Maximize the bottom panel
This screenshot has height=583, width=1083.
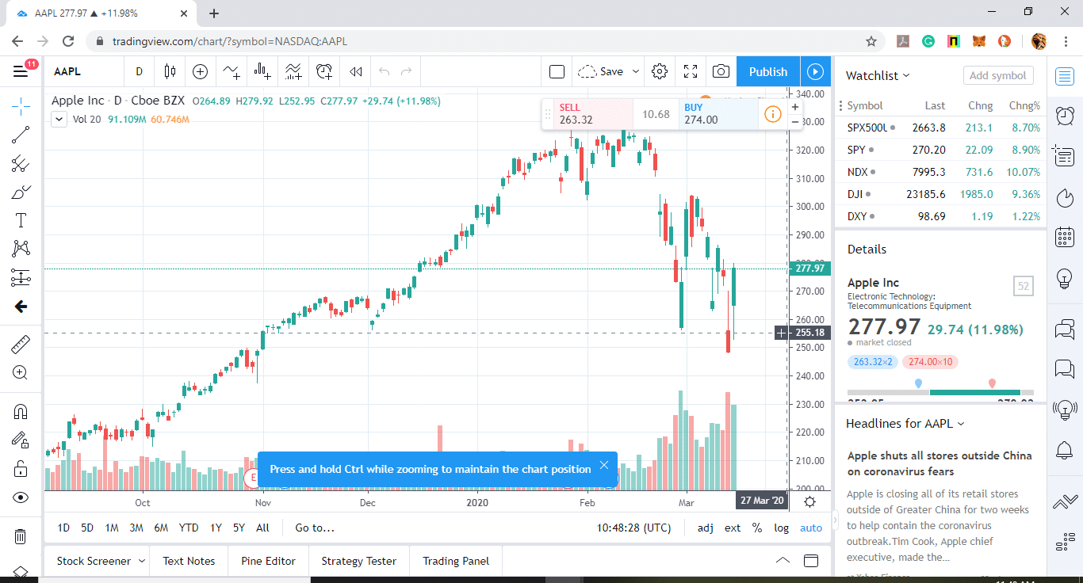[x=811, y=561]
